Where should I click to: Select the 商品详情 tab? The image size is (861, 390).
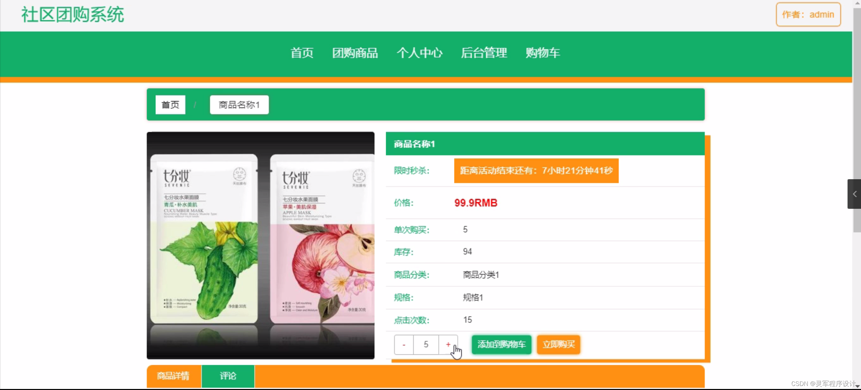tap(174, 376)
